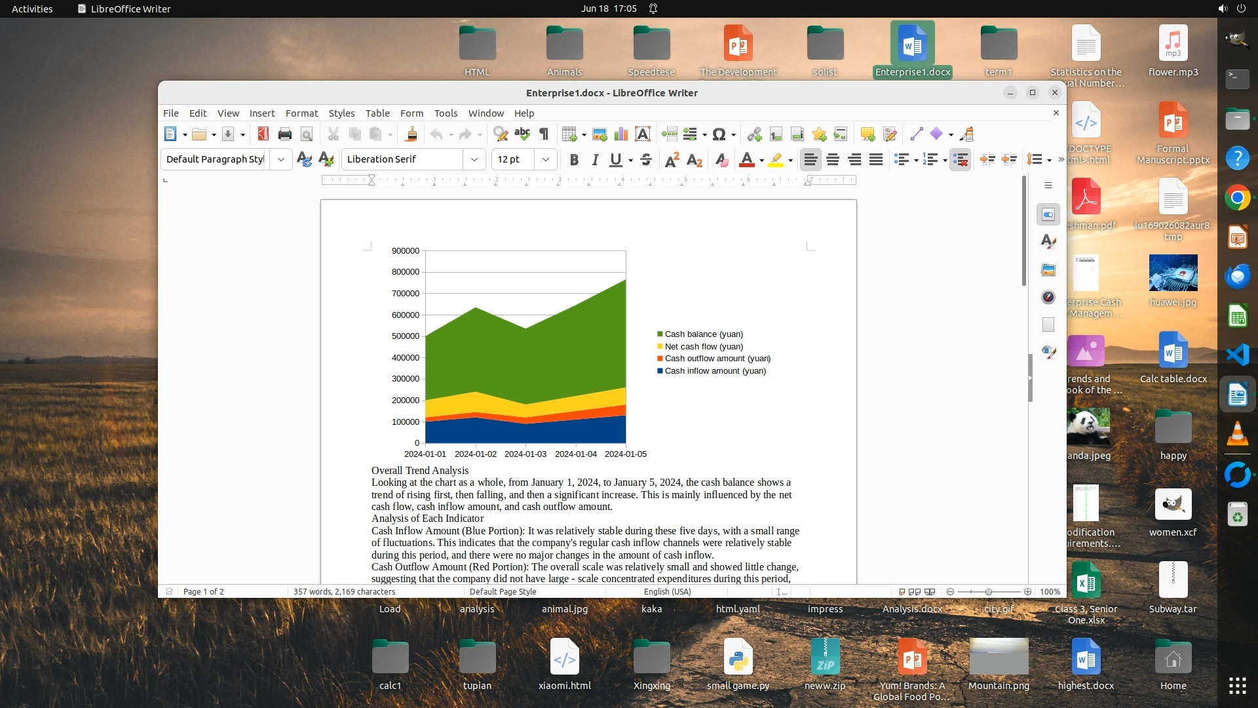Open Google Chrome from the dock
Viewport: 1258px width, 708px height.
(x=1237, y=198)
